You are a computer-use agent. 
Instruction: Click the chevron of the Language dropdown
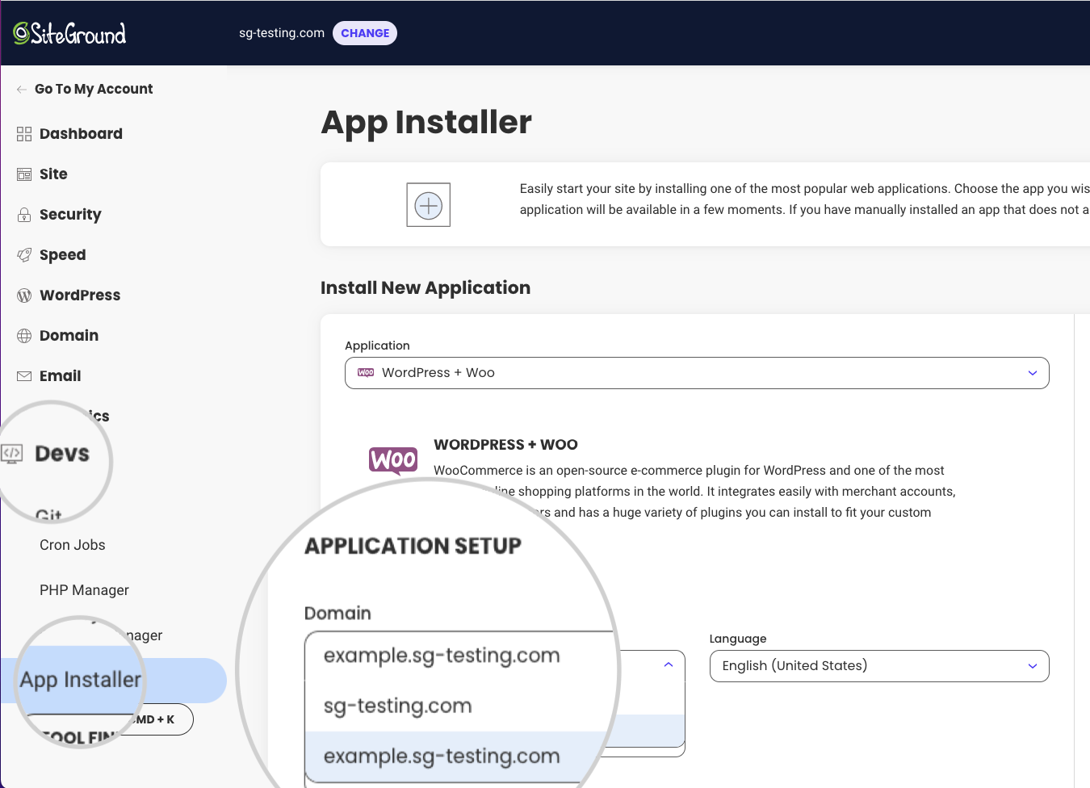click(1032, 666)
